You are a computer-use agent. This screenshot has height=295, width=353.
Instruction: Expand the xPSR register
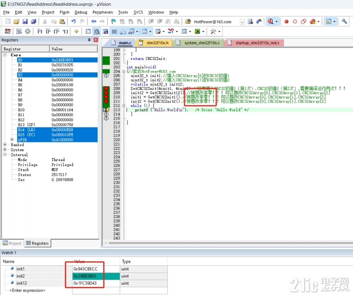pos(12,140)
